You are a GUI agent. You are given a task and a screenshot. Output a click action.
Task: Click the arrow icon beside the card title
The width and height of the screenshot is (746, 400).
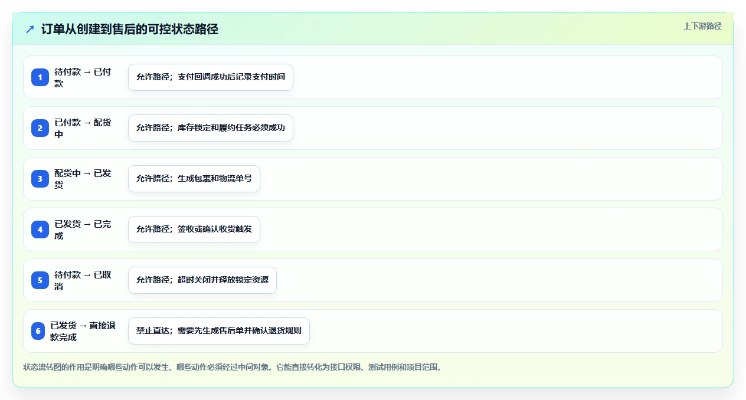30,29
